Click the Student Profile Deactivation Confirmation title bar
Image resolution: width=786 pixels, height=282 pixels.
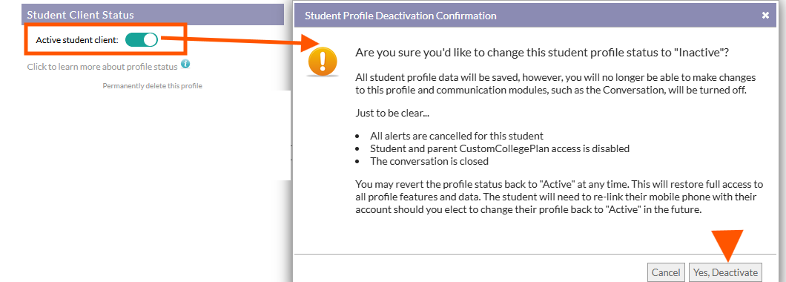tap(536, 16)
